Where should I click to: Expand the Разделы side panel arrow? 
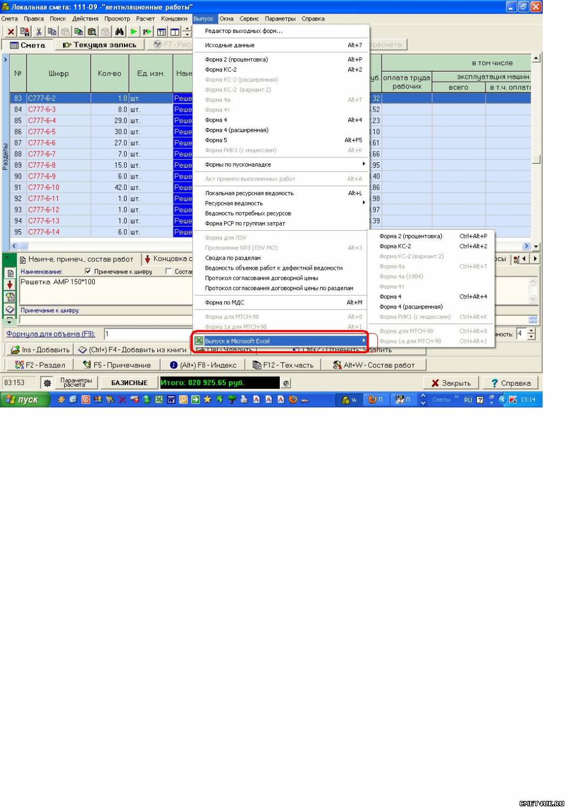5,59
